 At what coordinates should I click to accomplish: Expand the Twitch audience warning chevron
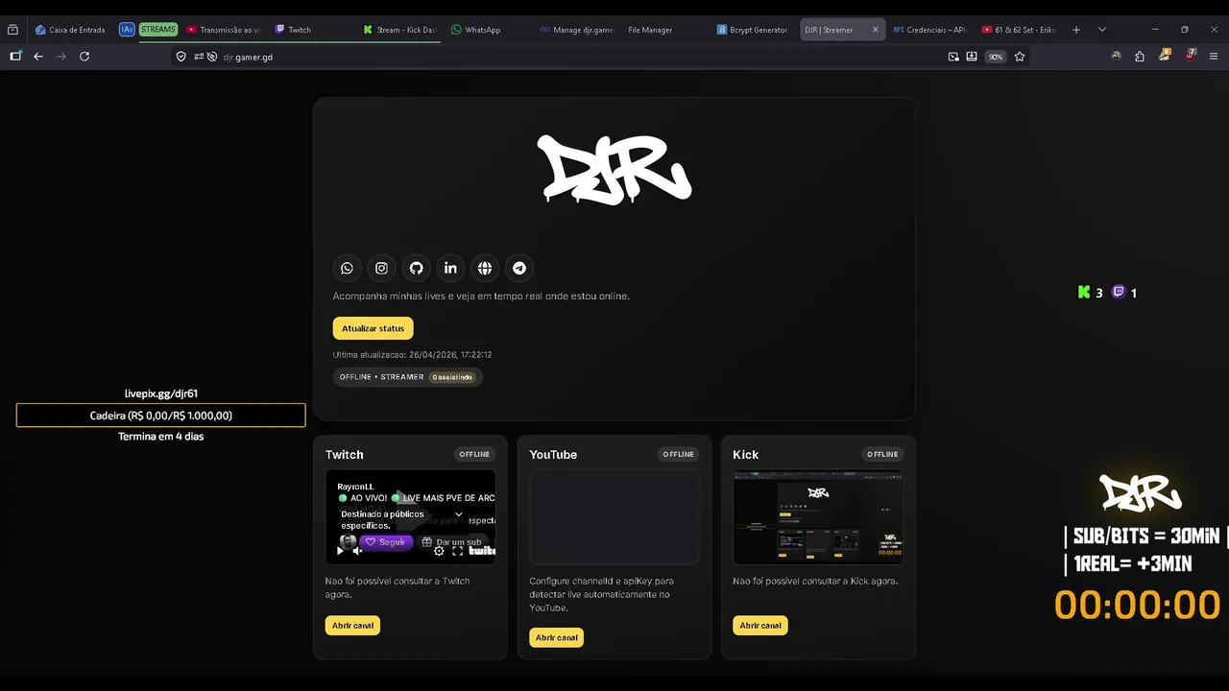pos(458,514)
